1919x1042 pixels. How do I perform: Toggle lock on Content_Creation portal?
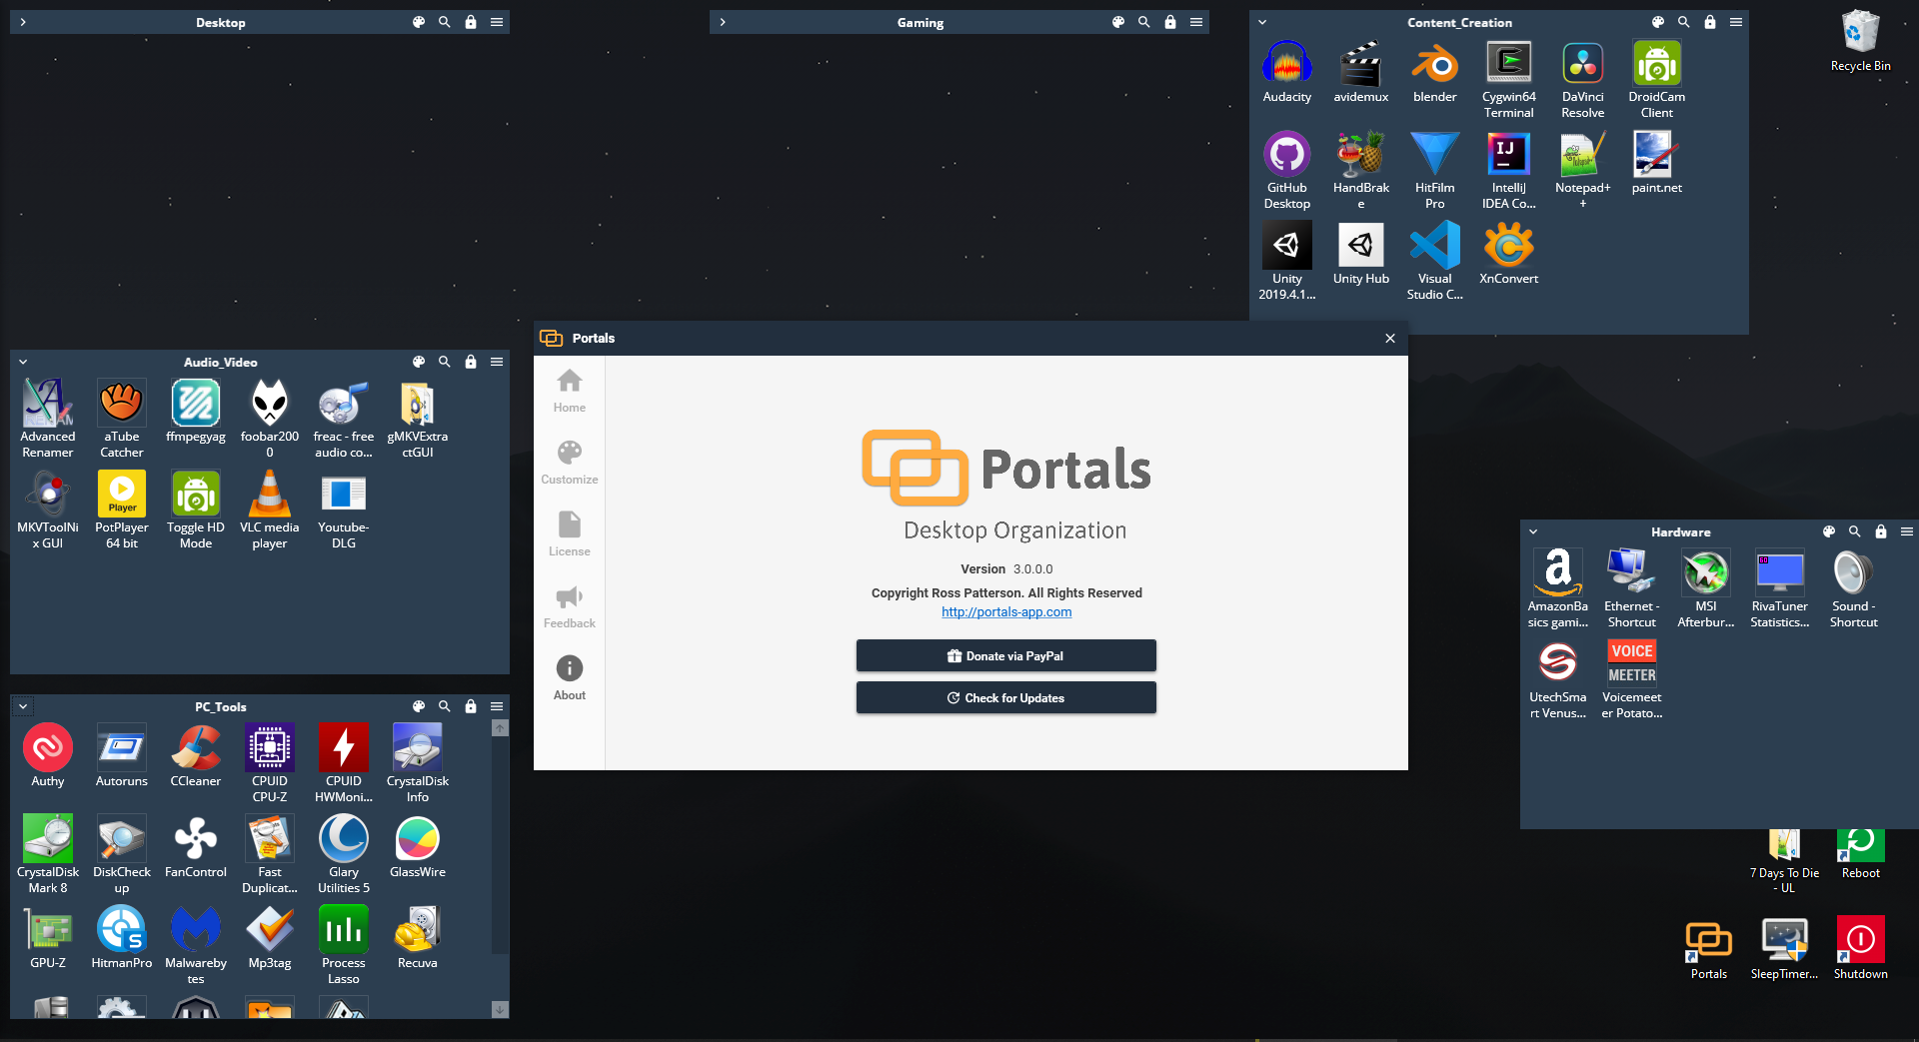tap(1710, 22)
